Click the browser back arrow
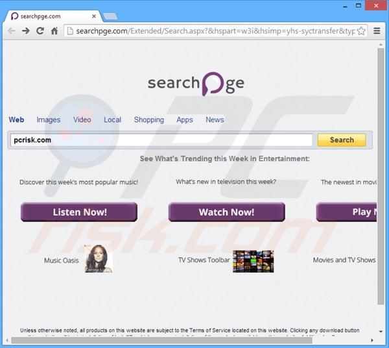This screenshot has height=348, width=389. pyautogui.click(x=12, y=31)
